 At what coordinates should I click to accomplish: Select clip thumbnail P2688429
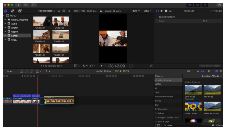61,35
